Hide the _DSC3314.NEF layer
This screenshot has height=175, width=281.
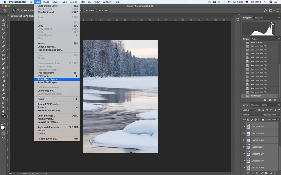click(243, 127)
